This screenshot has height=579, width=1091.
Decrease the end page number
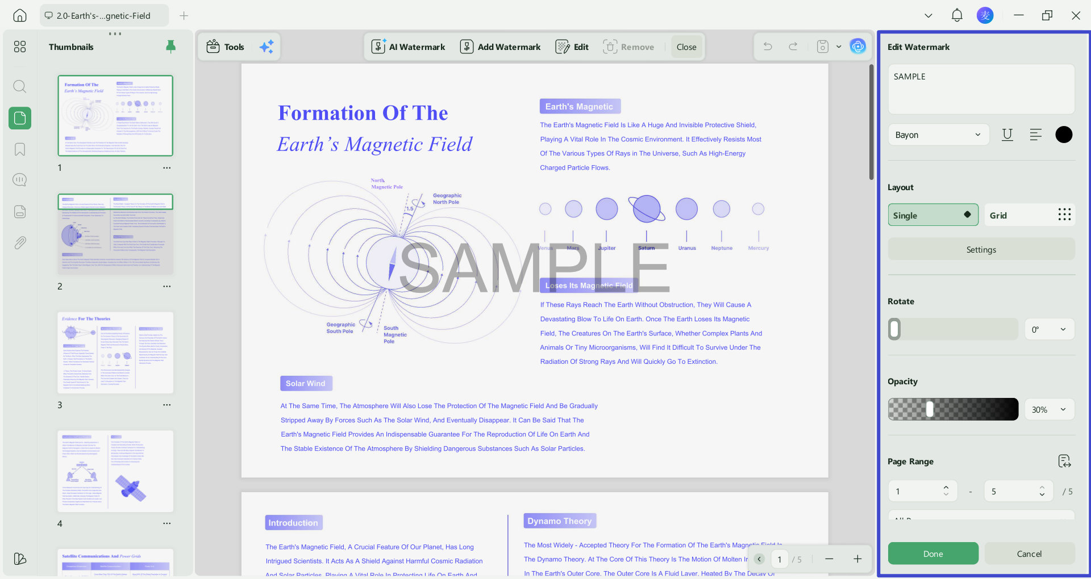coord(1042,494)
